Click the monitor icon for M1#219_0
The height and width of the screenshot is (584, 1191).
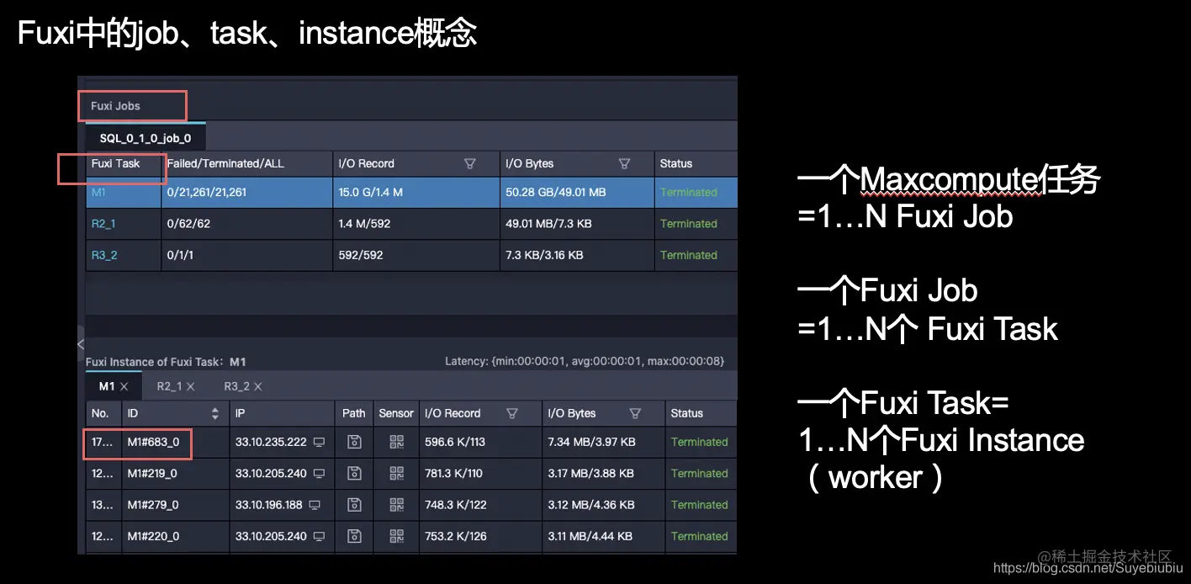(319, 473)
